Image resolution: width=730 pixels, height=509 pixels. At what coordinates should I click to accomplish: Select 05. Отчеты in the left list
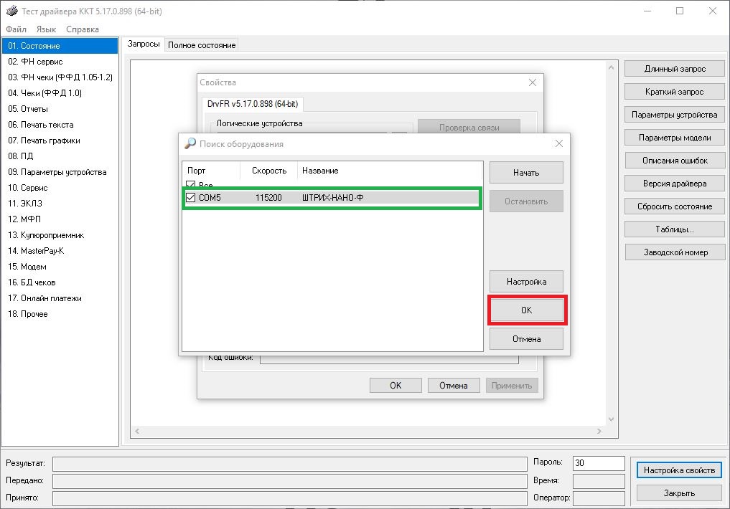tap(28, 109)
